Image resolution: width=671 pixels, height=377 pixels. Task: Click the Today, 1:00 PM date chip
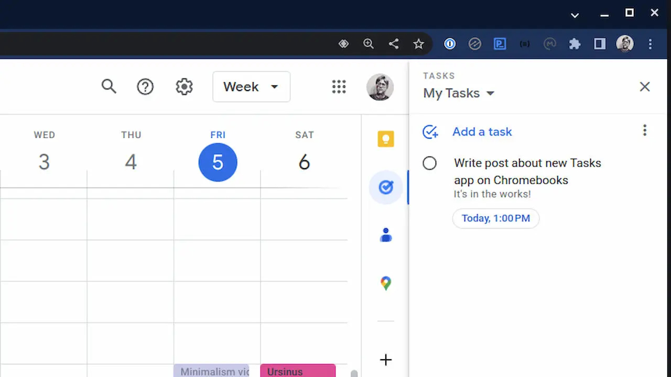(x=496, y=218)
